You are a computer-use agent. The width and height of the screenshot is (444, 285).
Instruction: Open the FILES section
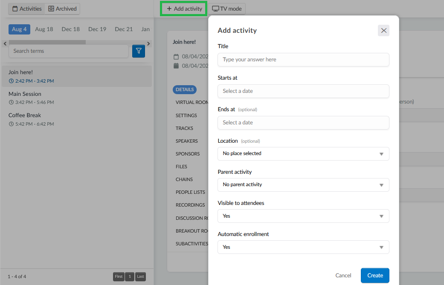click(181, 167)
